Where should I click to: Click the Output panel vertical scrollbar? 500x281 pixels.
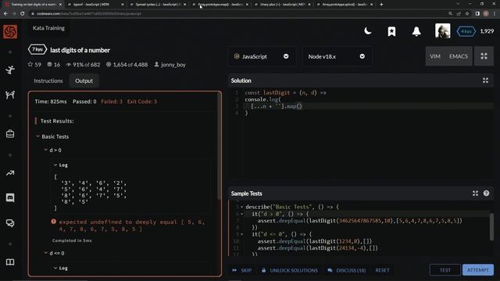(219, 147)
